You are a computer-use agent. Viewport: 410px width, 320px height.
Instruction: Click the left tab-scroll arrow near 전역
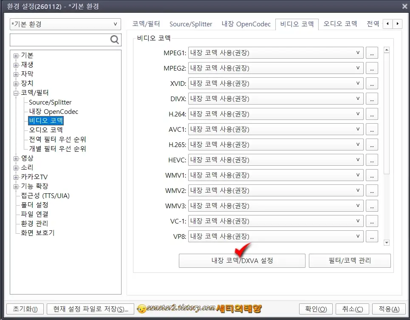[387, 24]
